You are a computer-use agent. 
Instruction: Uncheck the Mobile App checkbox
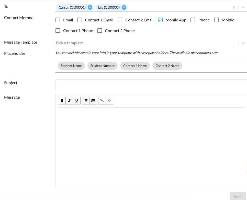point(160,20)
